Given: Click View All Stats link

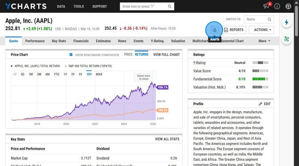Looking at the screenshot, I should pyautogui.click(x=167, y=139).
